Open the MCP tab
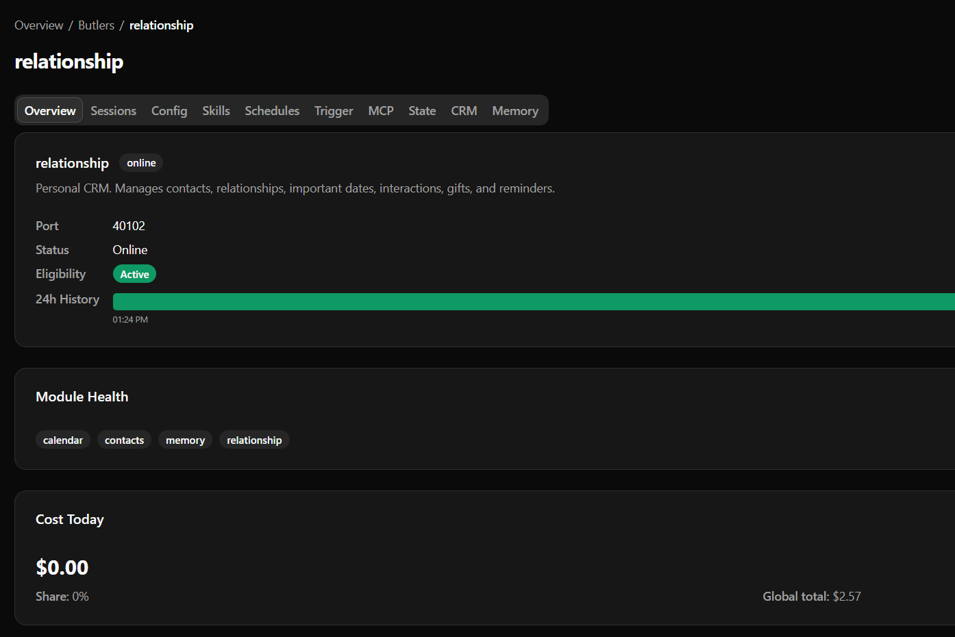Screen dimensions: 955x637 click(380, 110)
